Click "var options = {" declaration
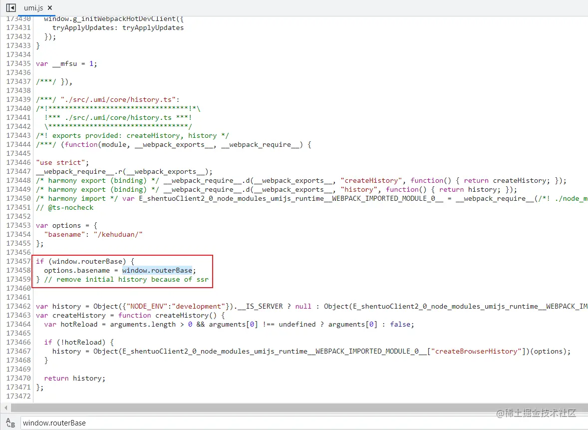588x430 pixels. [x=66, y=225]
